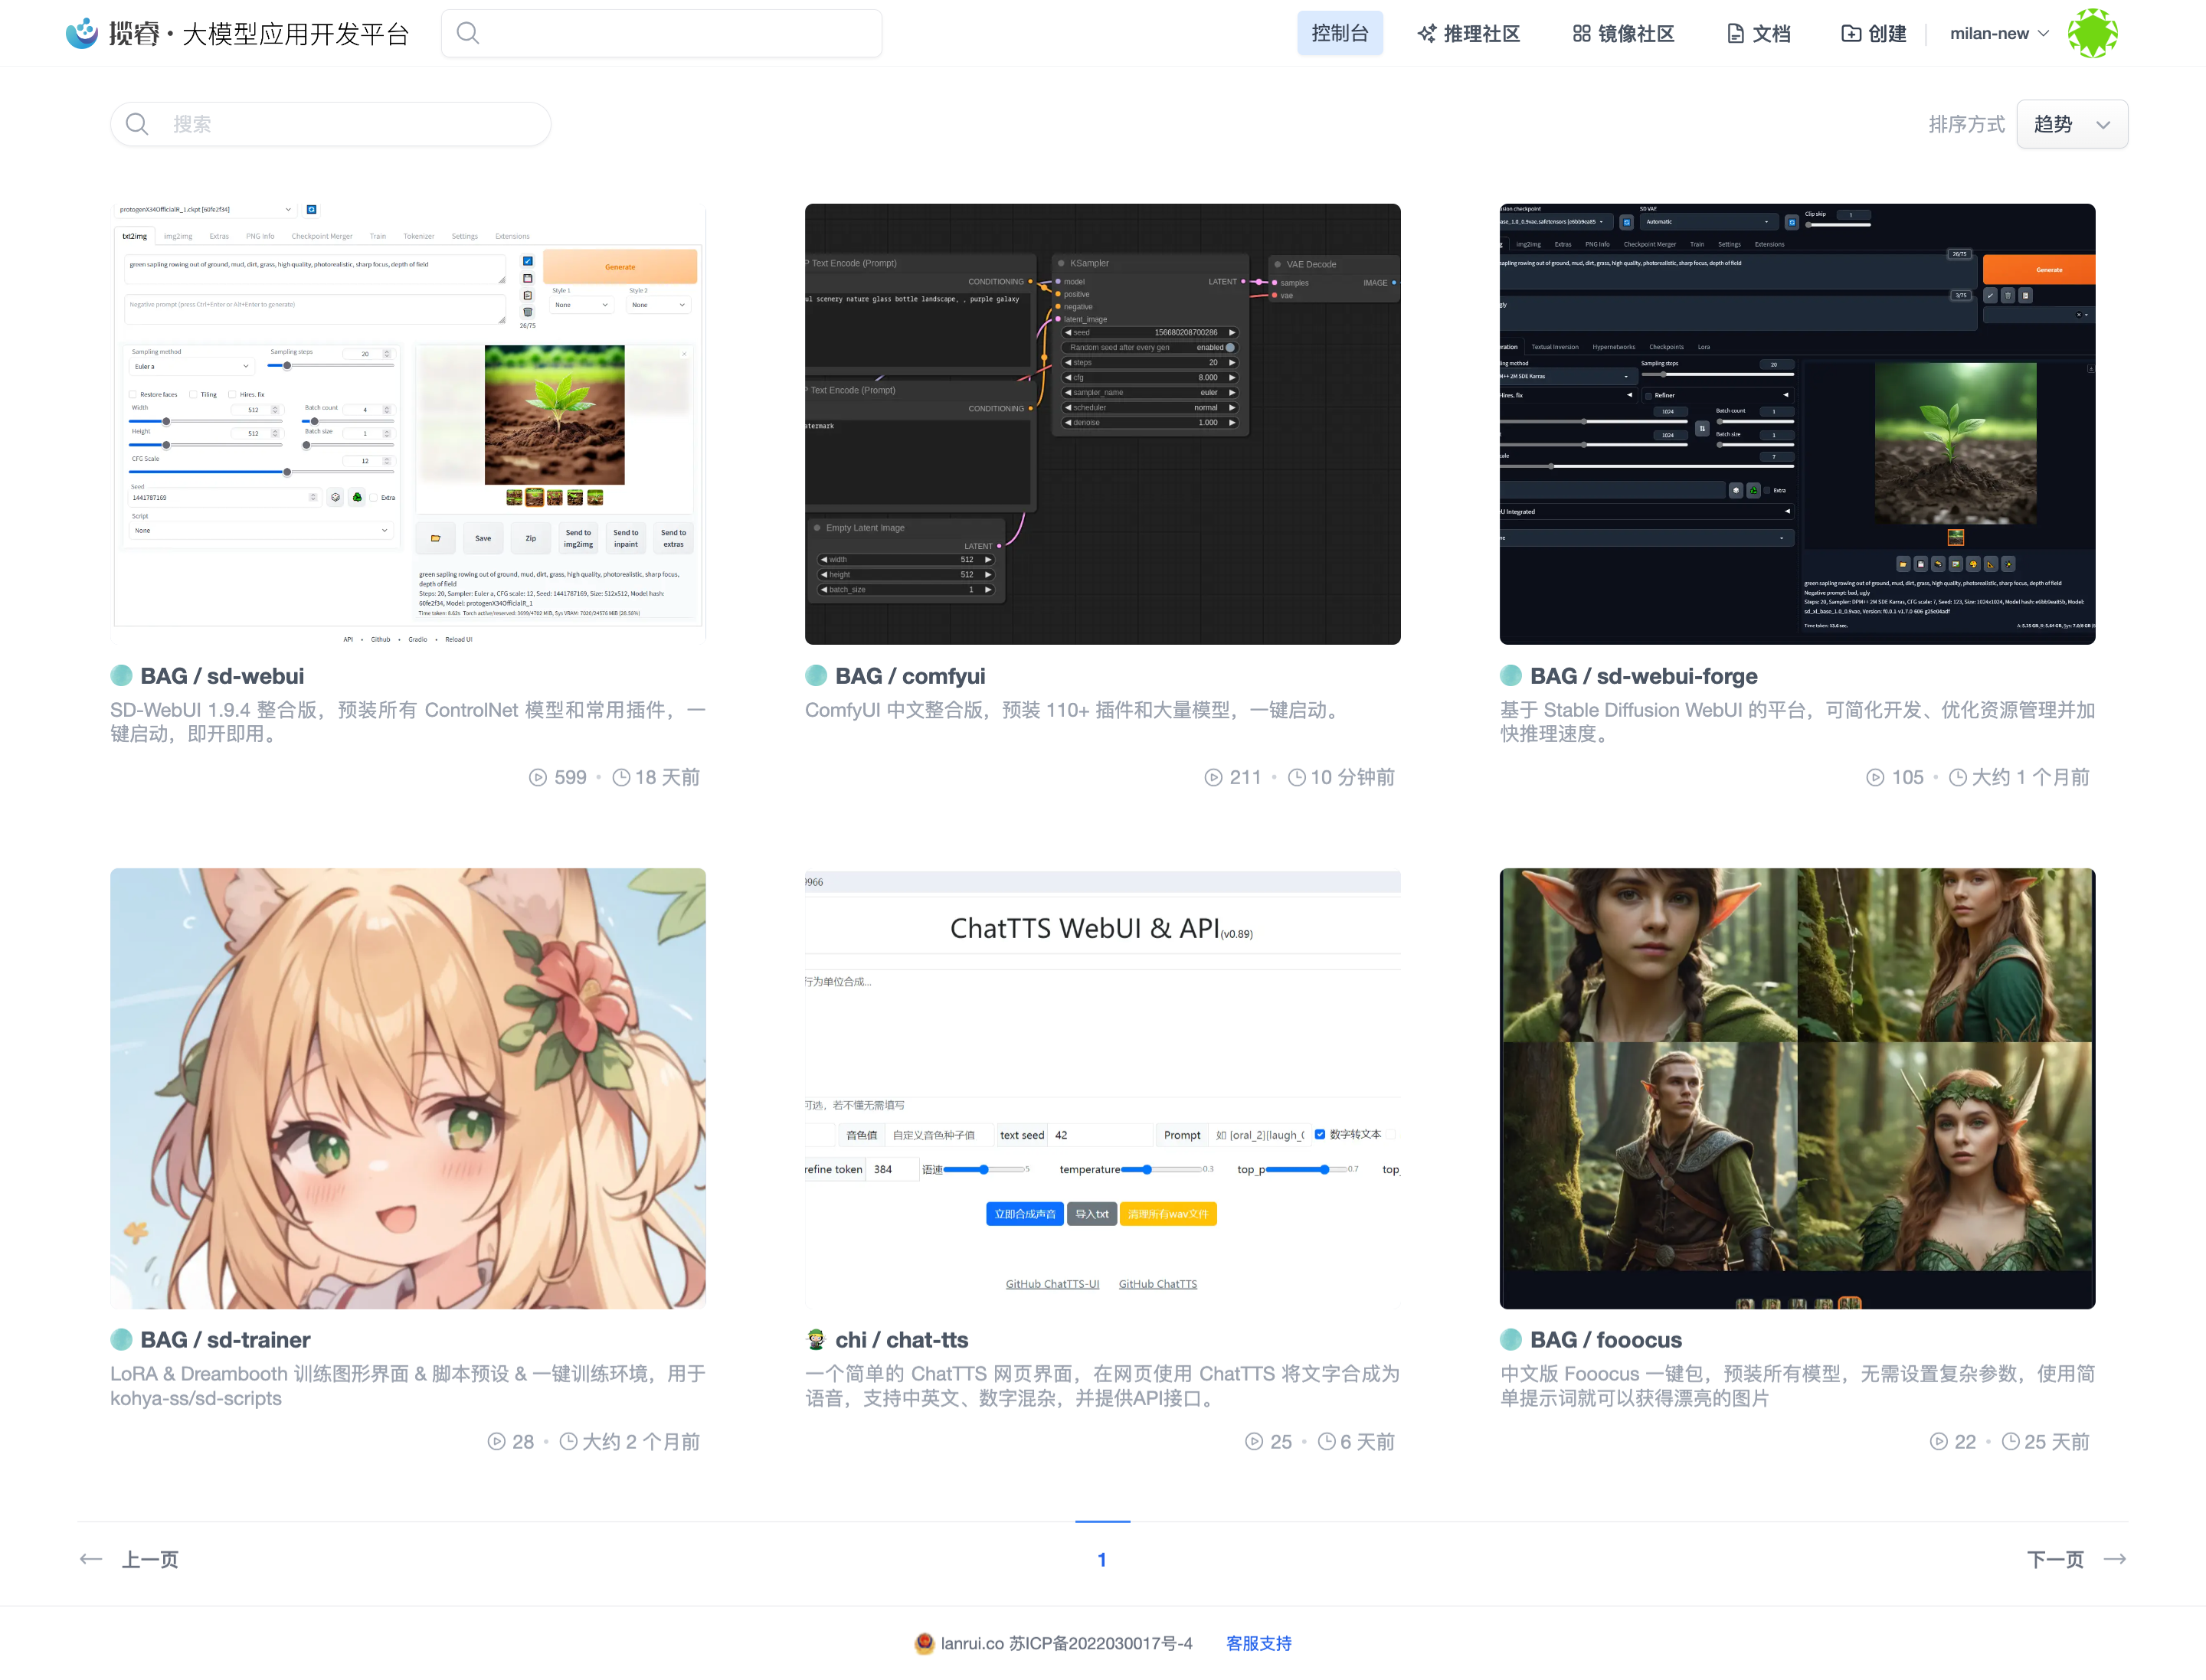The width and height of the screenshot is (2206, 1680).
Task: Open the comfyui node graph thumbnail
Action: (1102, 424)
